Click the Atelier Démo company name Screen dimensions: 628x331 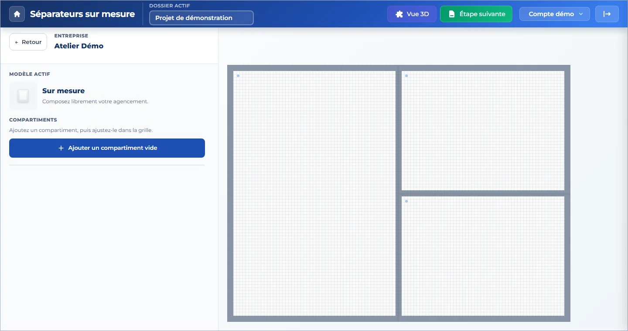pyautogui.click(x=79, y=46)
